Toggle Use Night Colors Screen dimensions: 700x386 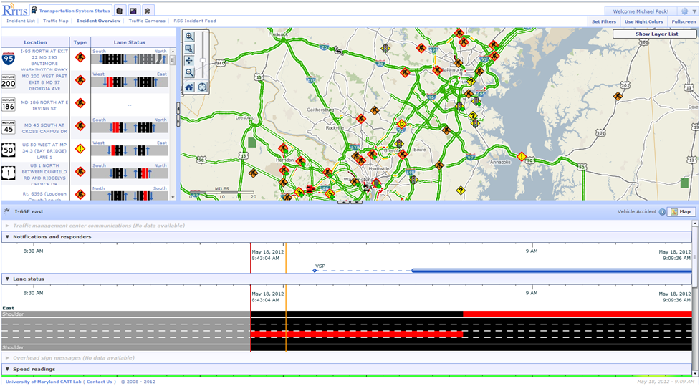[643, 21]
